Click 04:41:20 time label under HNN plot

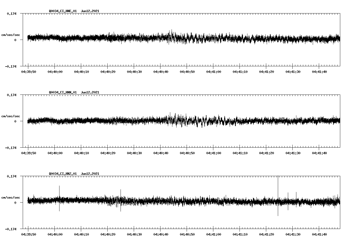click(266, 153)
